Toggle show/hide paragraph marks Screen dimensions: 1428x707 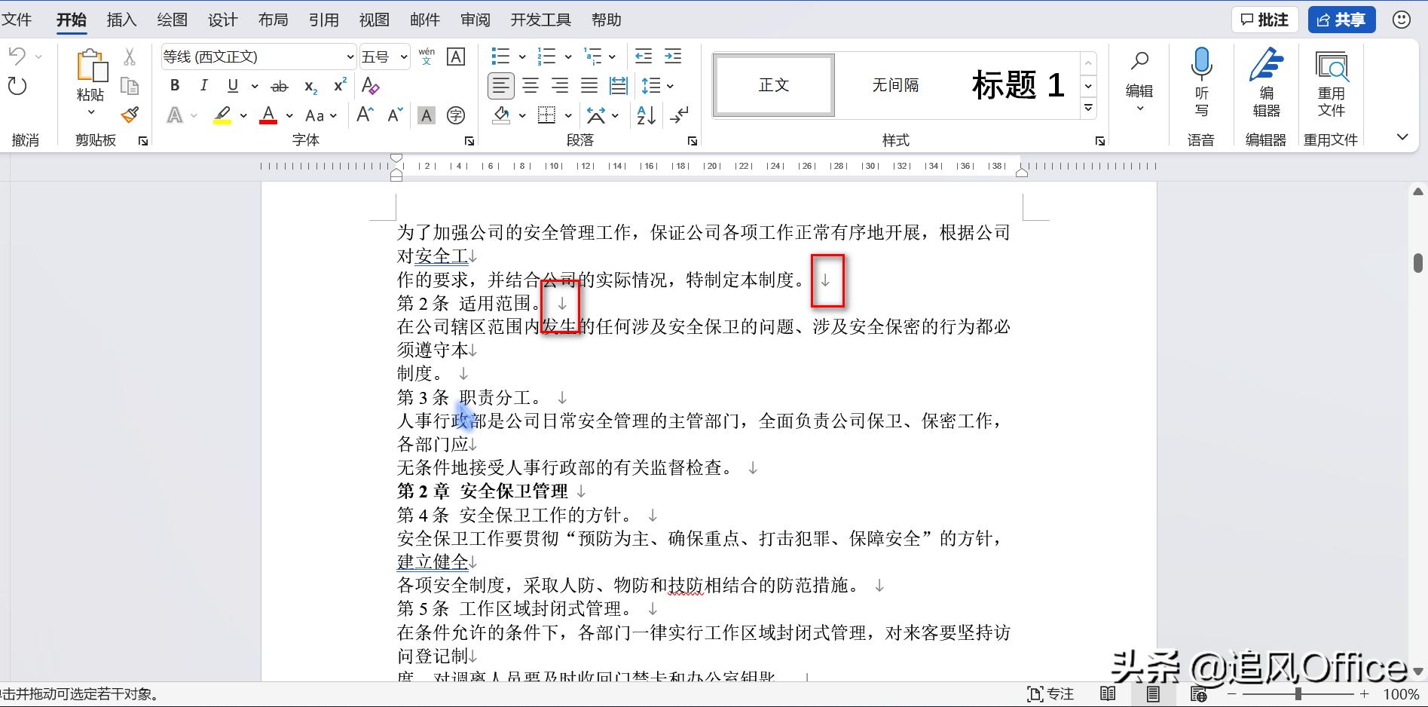tap(679, 115)
